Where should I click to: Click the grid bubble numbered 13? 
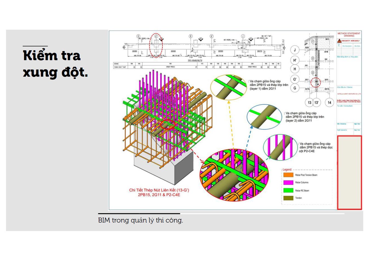click(309, 102)
